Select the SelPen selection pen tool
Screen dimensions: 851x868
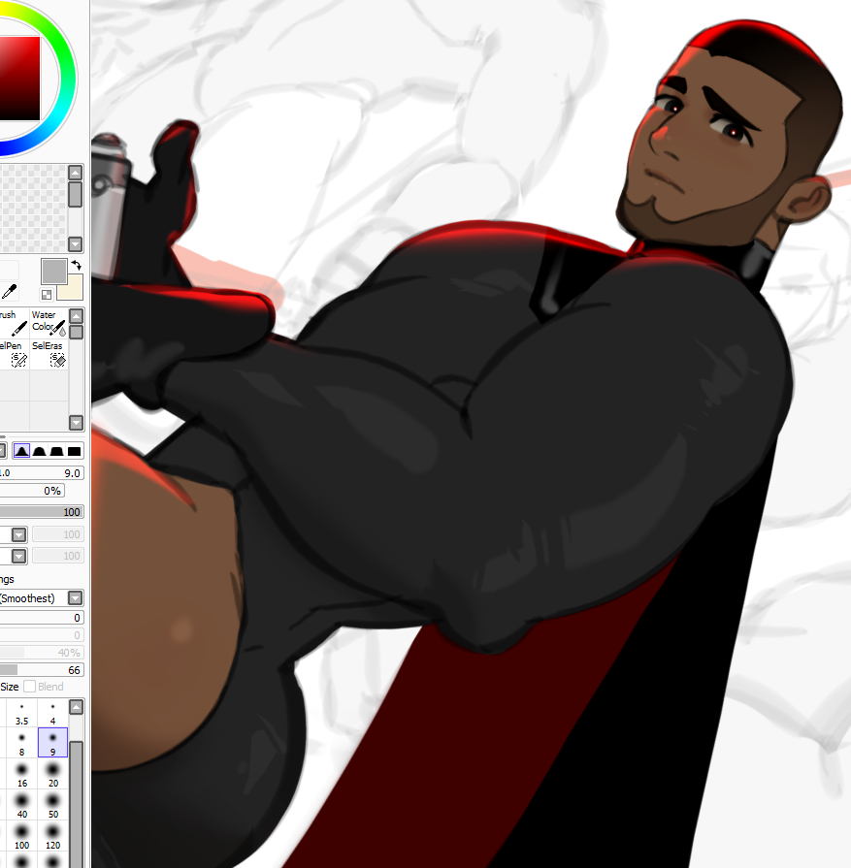14,354
